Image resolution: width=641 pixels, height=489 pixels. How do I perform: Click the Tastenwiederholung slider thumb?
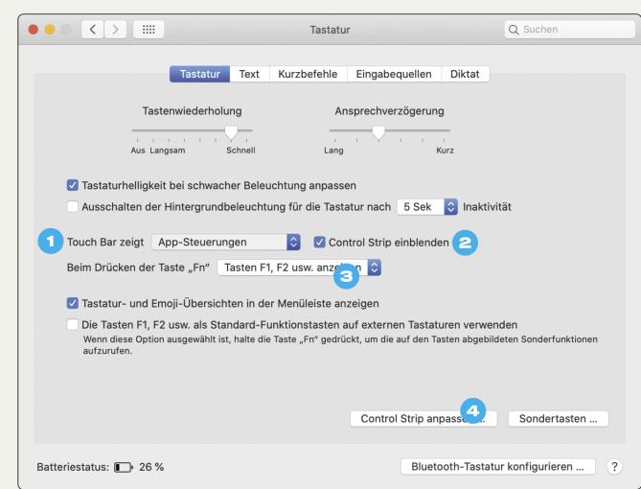[231, 132]
